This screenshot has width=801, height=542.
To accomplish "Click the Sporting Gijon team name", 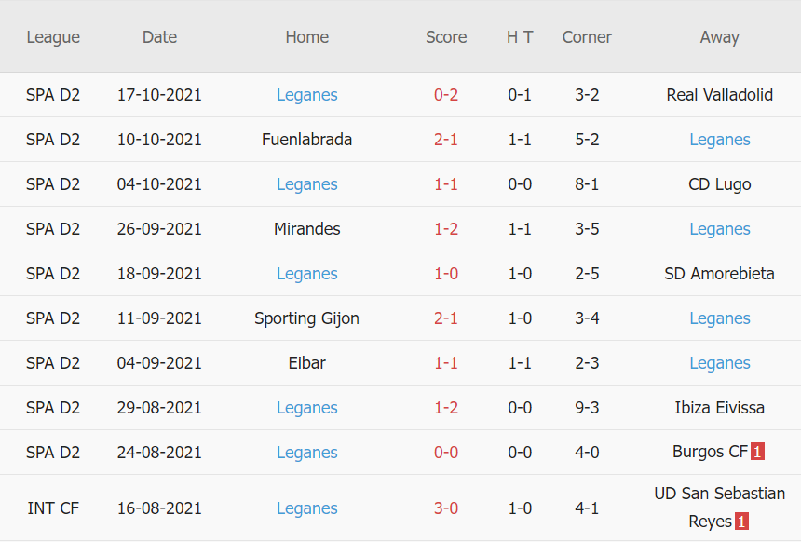I will [x=306, y=318].
